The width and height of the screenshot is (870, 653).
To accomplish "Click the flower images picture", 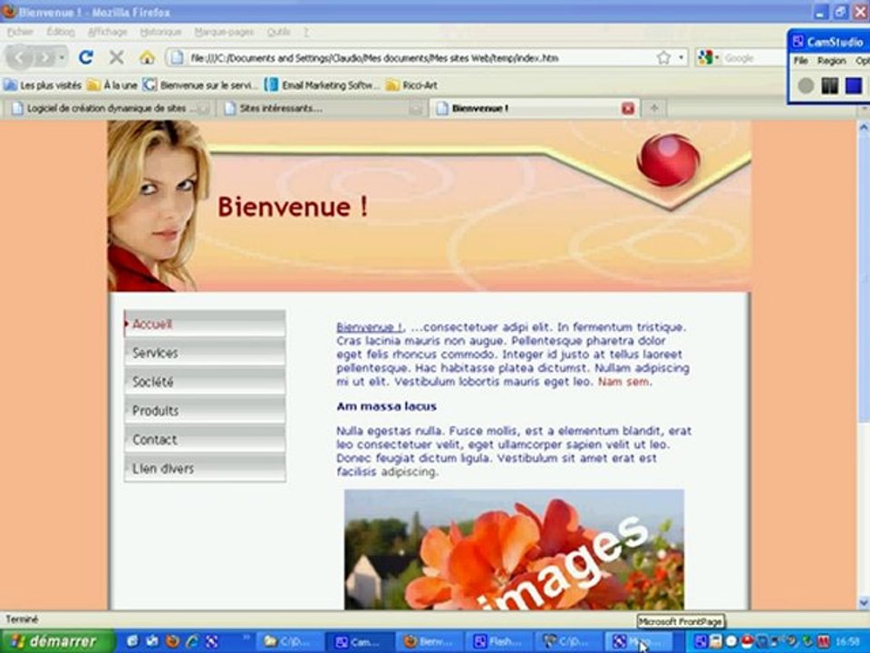I will 514,550.
